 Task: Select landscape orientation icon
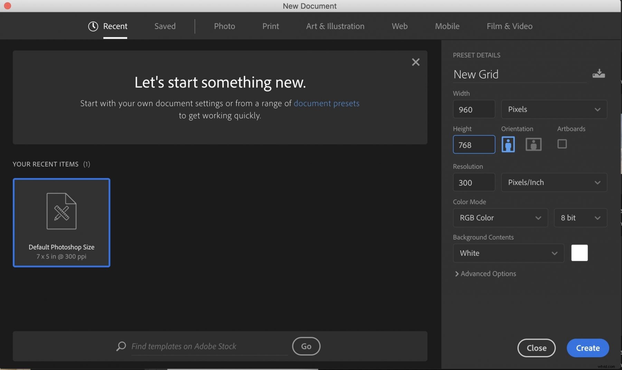tap(533, 144)
